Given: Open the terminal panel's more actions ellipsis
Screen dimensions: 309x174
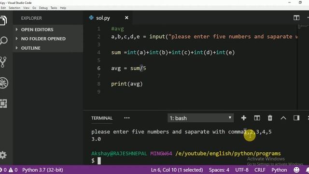Looking at the screenshot, I should point(126,118).
